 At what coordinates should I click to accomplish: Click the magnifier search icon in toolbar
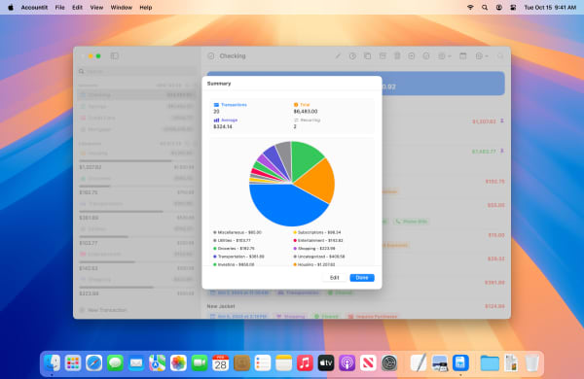coord(500,56)
